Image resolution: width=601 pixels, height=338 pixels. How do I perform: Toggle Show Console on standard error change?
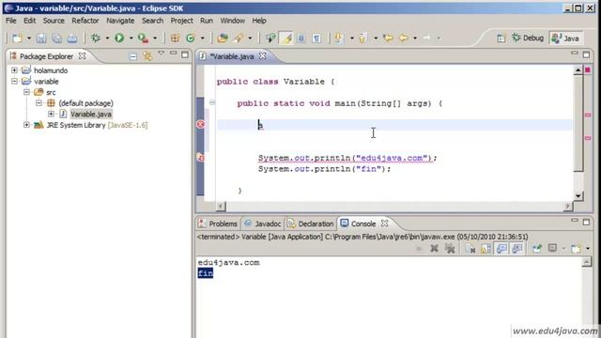coord(517,248)
